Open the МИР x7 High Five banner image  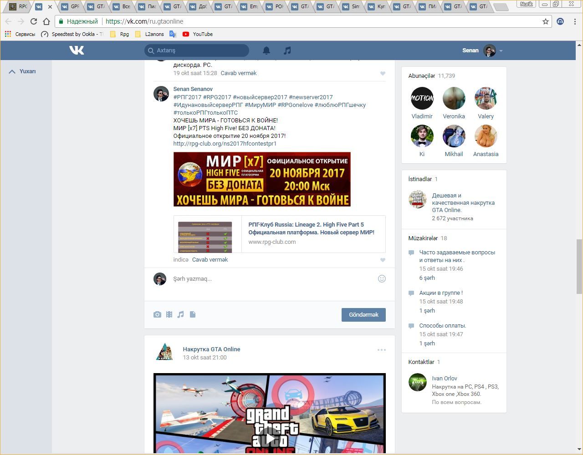(x=262, y=179)
